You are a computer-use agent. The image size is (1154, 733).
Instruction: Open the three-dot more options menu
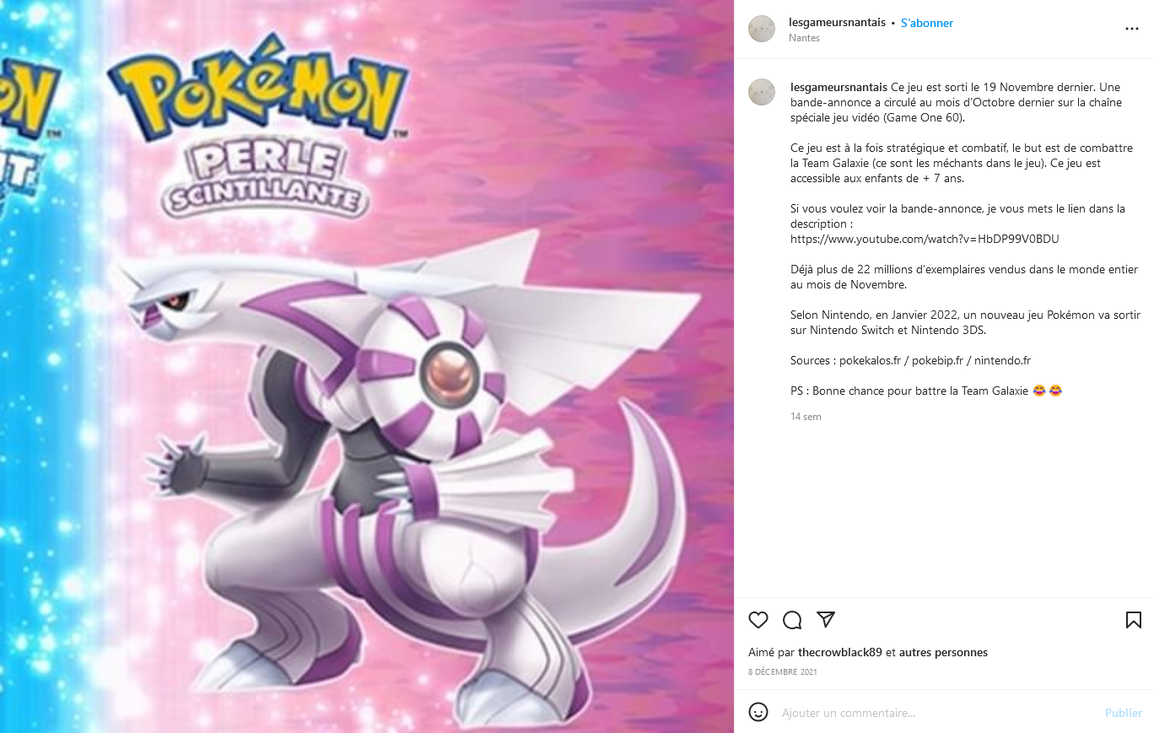click(x=1132, y=29)
